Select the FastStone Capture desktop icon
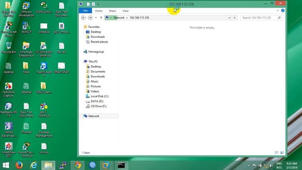The image size is (302, 170). click(8, 90)
